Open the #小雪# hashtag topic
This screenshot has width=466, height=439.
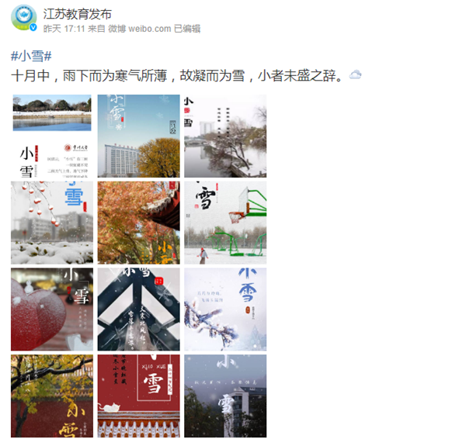point(31,56)
